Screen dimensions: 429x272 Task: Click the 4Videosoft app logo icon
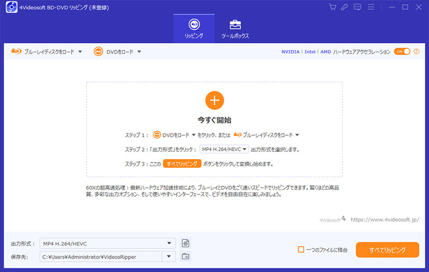coord(11,7)
